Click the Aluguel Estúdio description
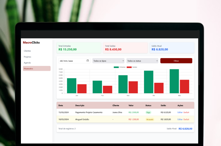The height and width of the screenshot is (146, 221). (82, 119)
